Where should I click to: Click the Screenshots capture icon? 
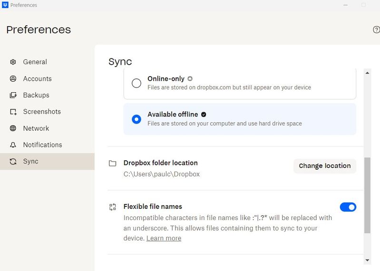click(x=13, y=112)
